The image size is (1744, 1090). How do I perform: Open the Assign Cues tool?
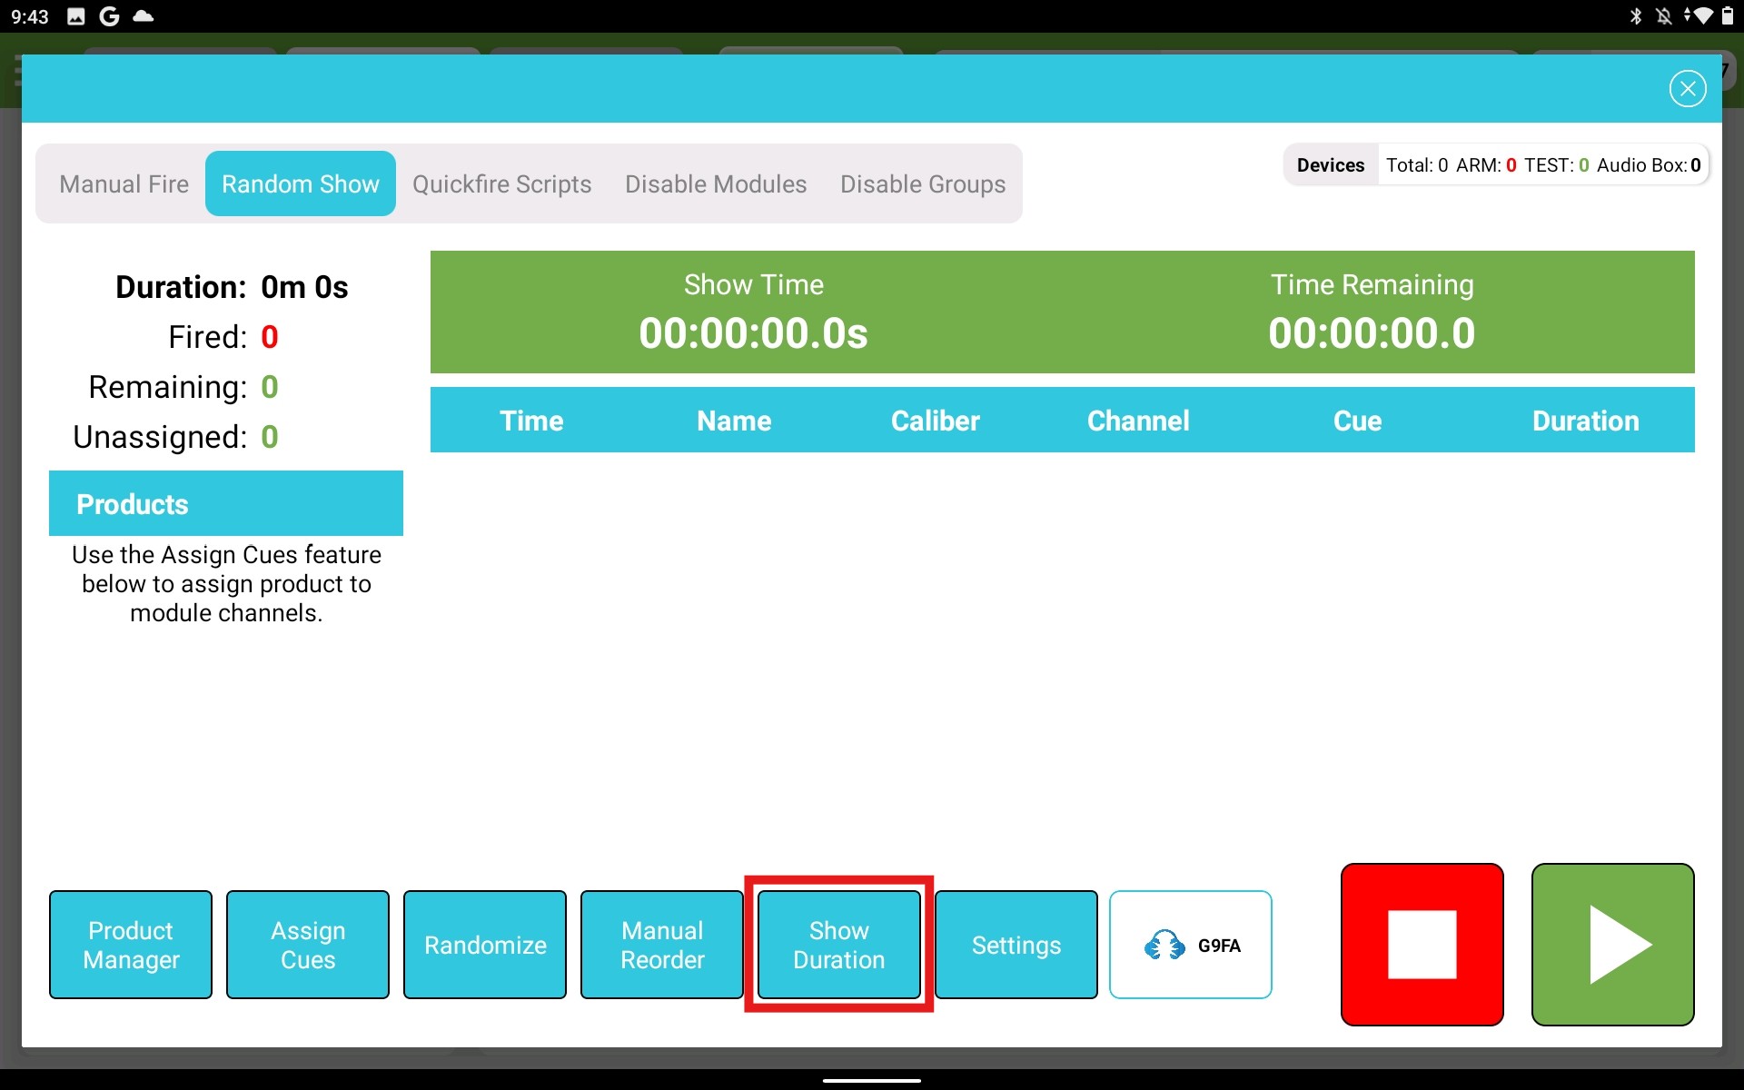(x=307, y=945)
